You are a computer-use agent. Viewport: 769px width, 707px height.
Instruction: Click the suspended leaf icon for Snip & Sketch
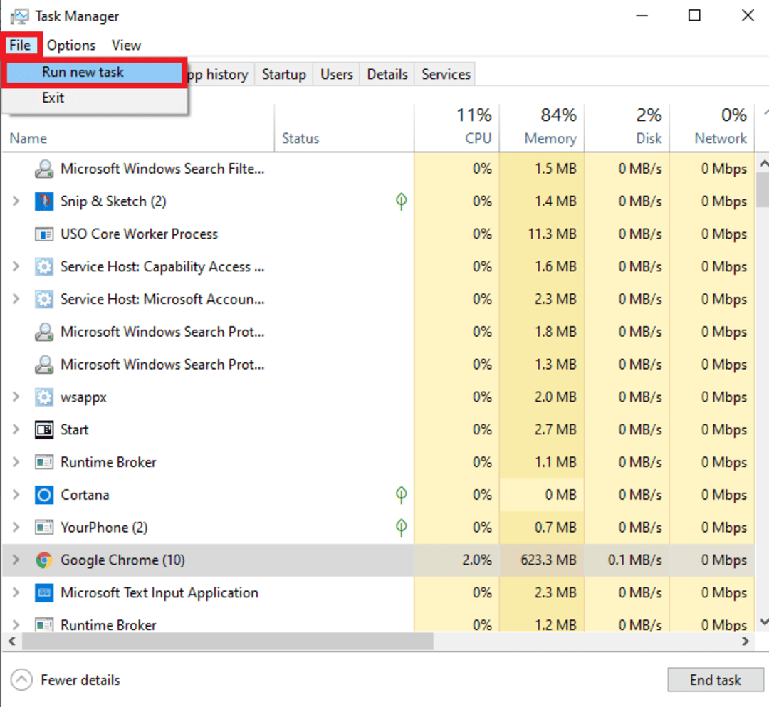click(x=401, y=201)
